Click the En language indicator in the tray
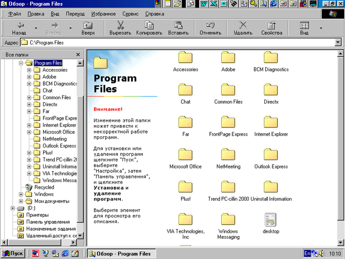This screenshot has width=345, height=259. point(307,254)
